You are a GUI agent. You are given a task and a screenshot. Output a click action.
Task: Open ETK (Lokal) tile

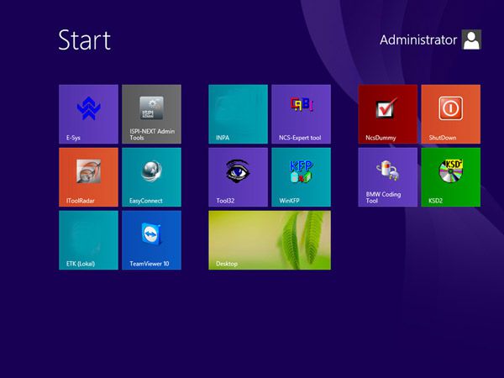click(x=88, y=240)
